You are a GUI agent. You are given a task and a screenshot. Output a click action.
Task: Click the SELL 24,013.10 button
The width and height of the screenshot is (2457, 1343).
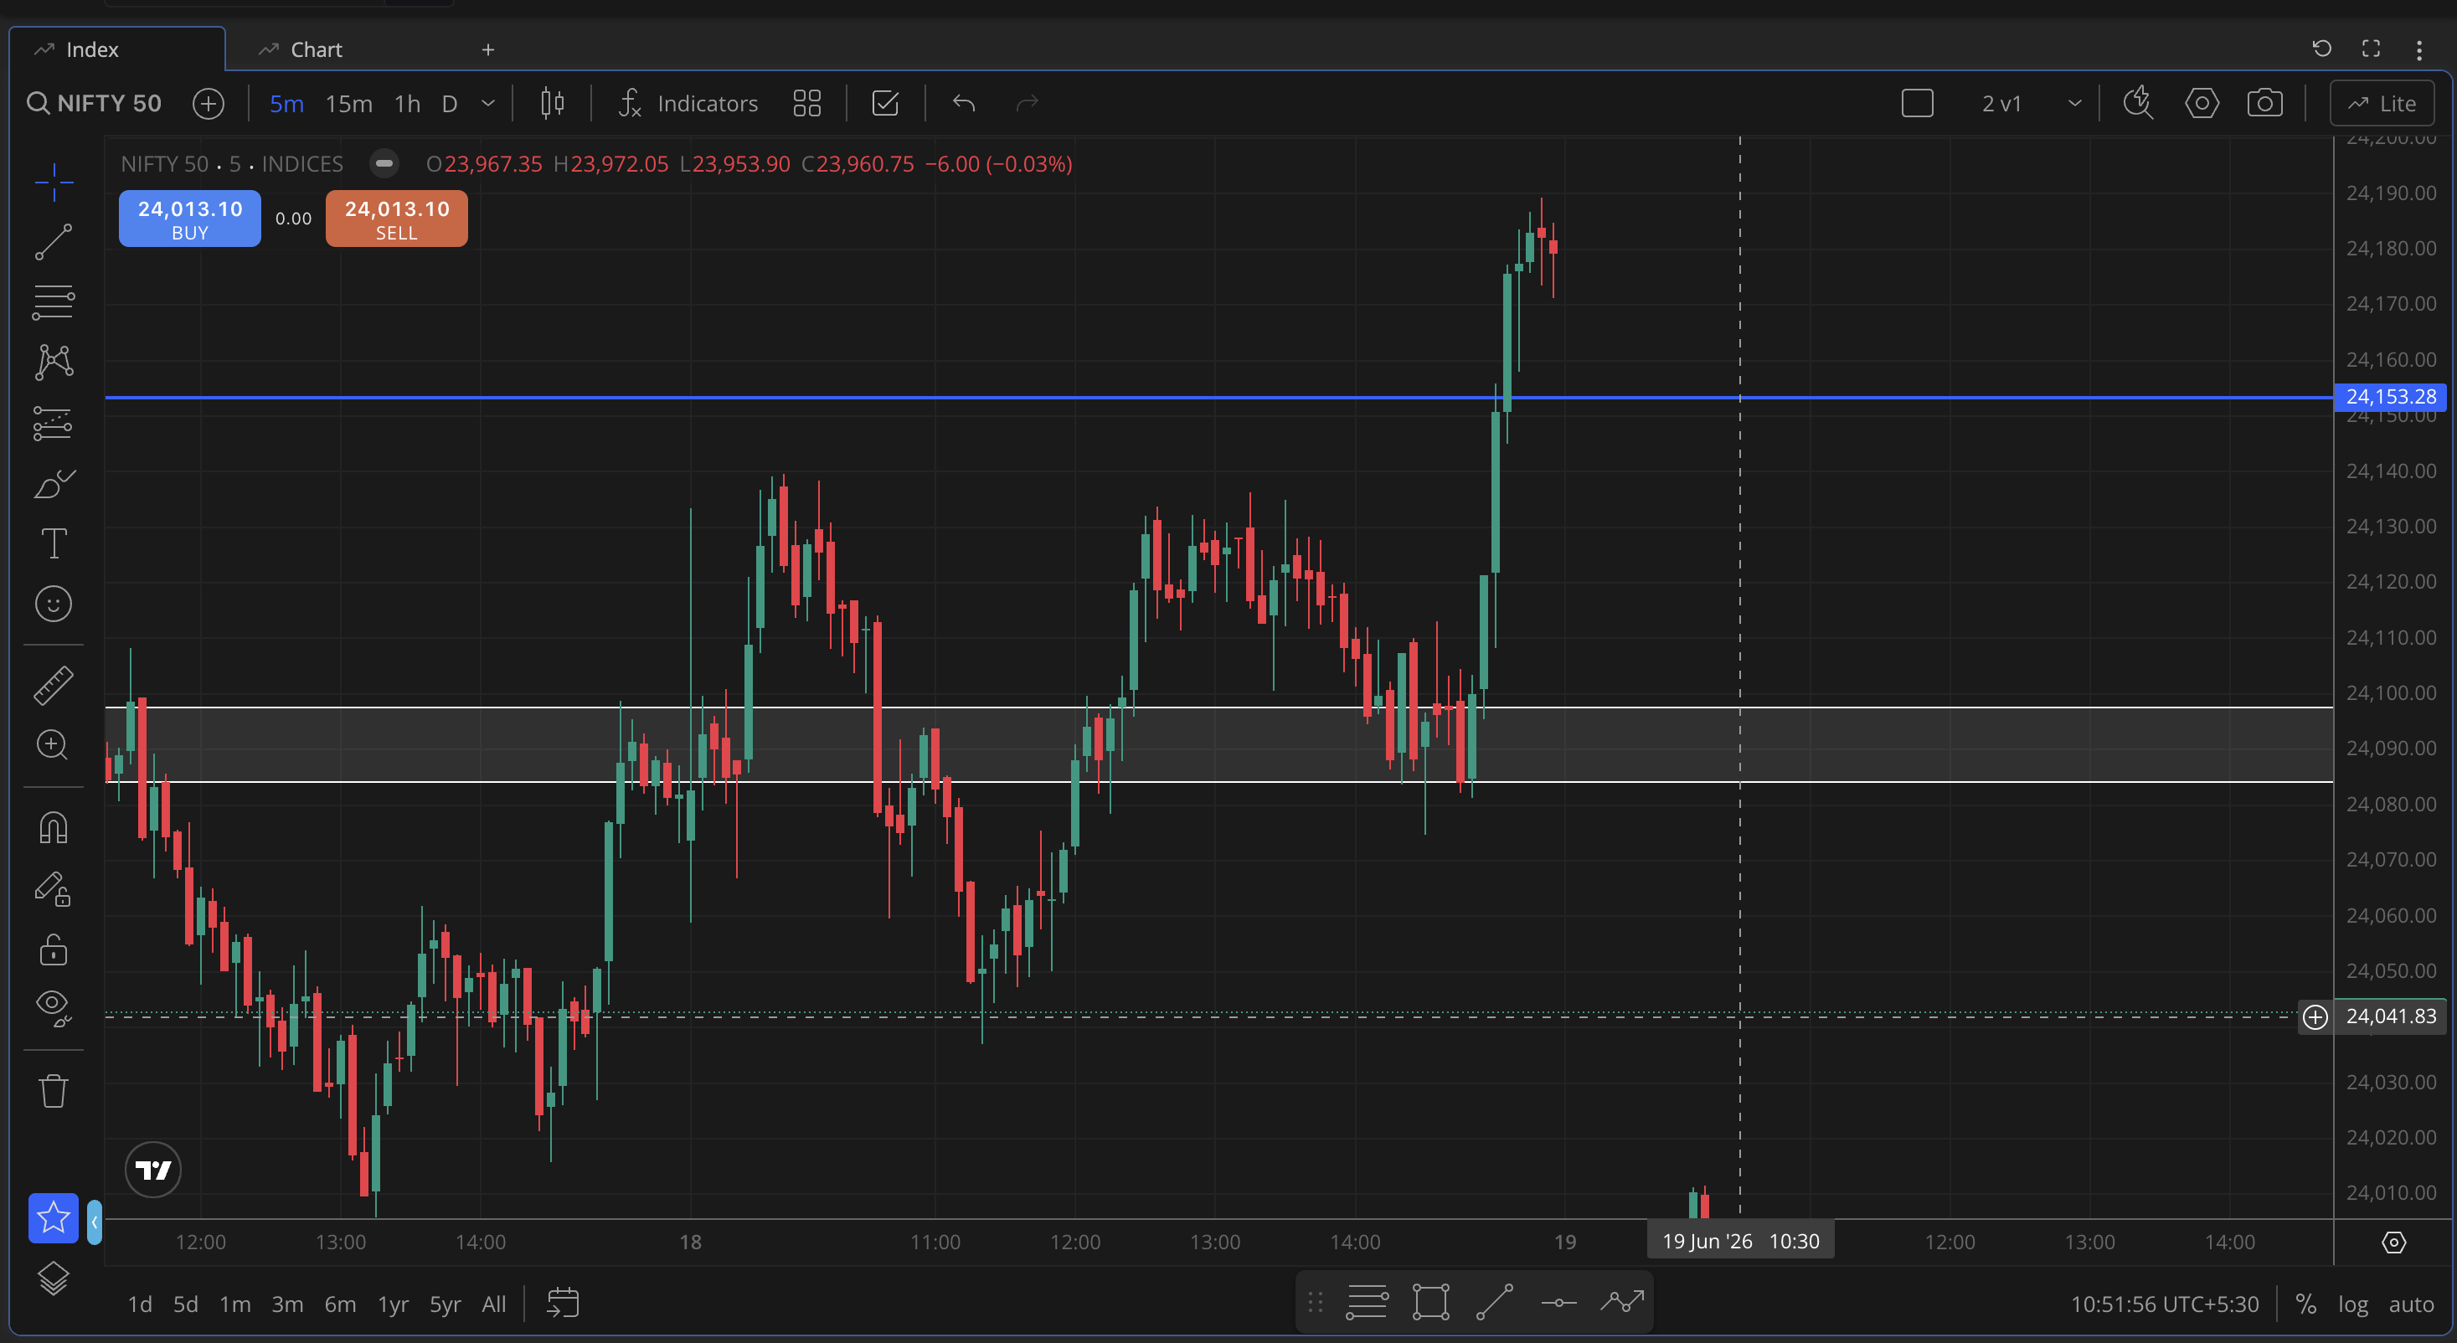[397, 219]
